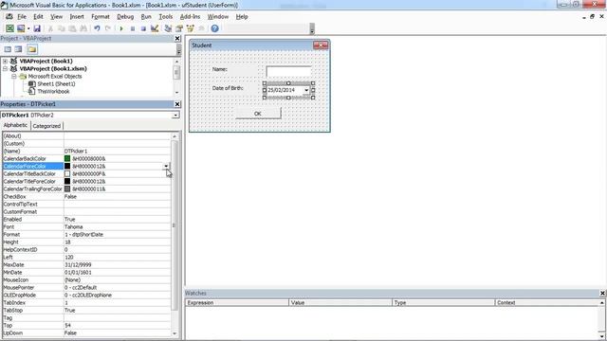Collapse the VBAProject (Book1.xlsm) tree node
The height and width of the screenshot is (341, 607).
(x=5, y=69)
